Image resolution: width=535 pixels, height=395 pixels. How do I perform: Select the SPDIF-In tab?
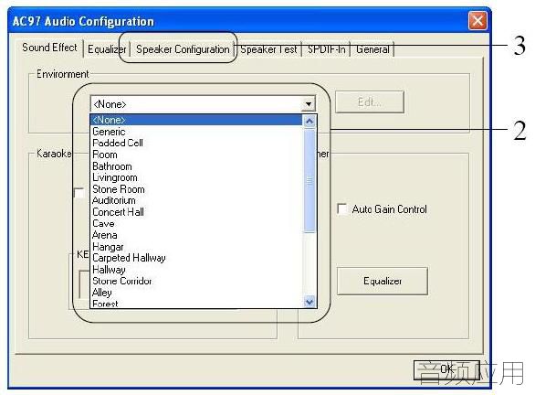[x=326, y=49]
